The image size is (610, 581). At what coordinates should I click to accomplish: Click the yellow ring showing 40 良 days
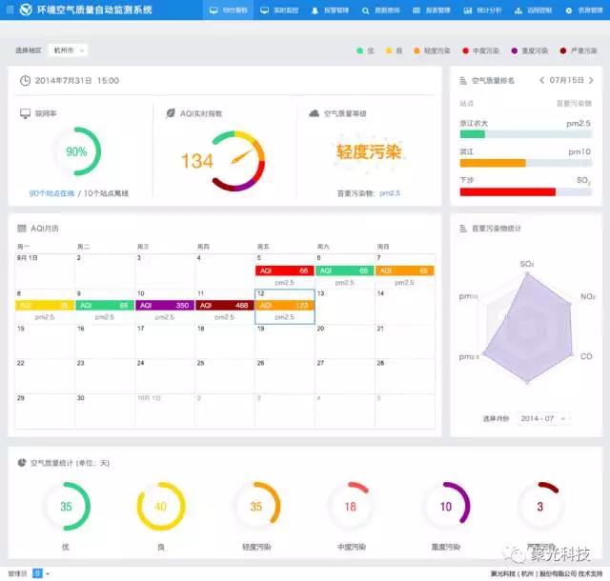(161, 507)
